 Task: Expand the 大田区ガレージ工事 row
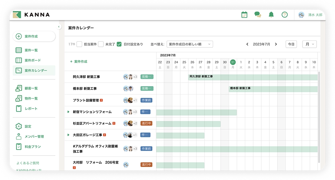[x=68, y=135]
